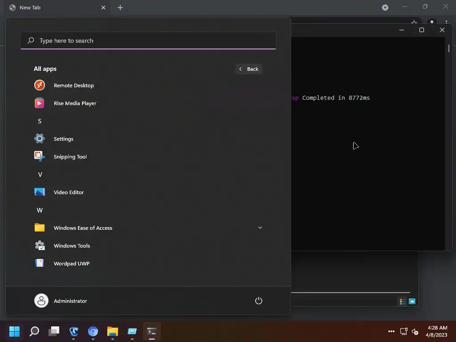Switch to Chromium browser on taskbar

93,331
